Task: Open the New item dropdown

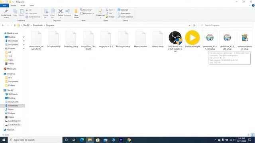Action: [86, 10]
